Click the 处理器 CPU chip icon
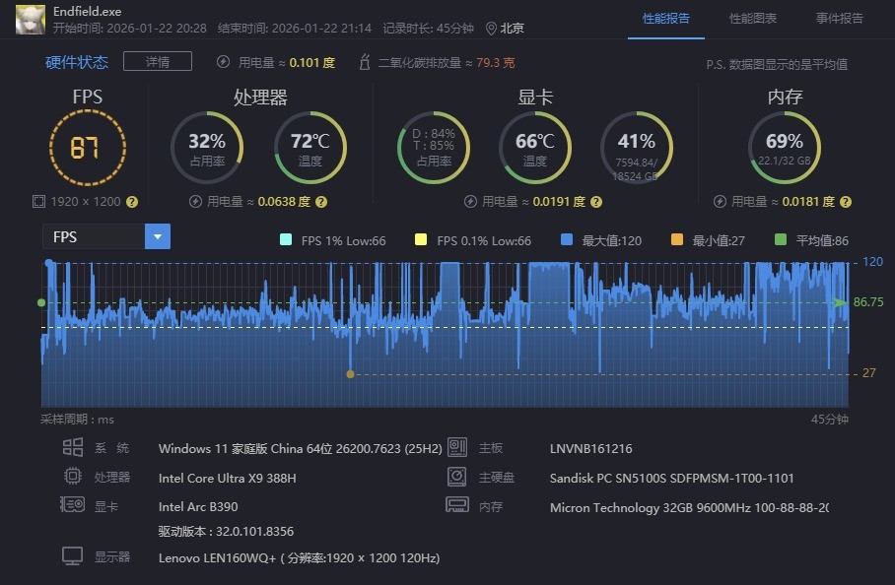This screenshot has height=585, width=895. (73, 475)
